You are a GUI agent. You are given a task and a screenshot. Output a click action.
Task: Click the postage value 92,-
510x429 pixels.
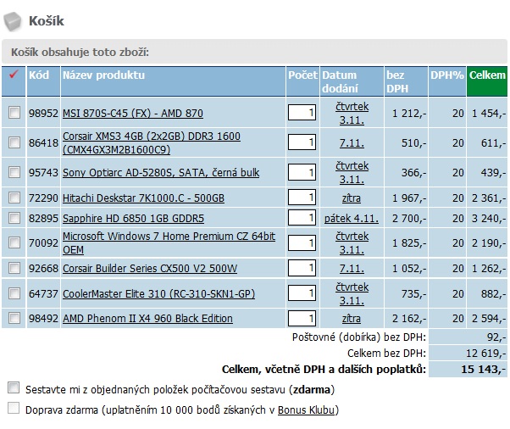click(x=496, y=337)
